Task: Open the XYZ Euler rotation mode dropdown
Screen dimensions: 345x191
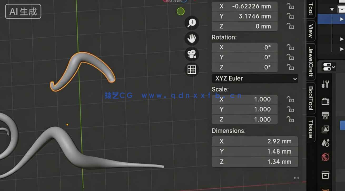Action: tap(255, 78)
